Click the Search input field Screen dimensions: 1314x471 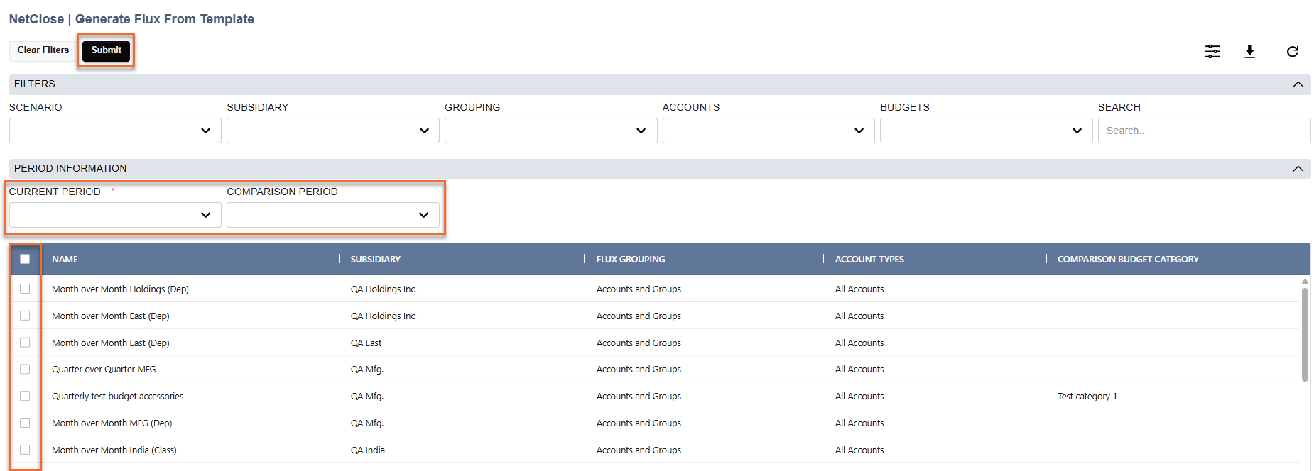point(1204,131)
